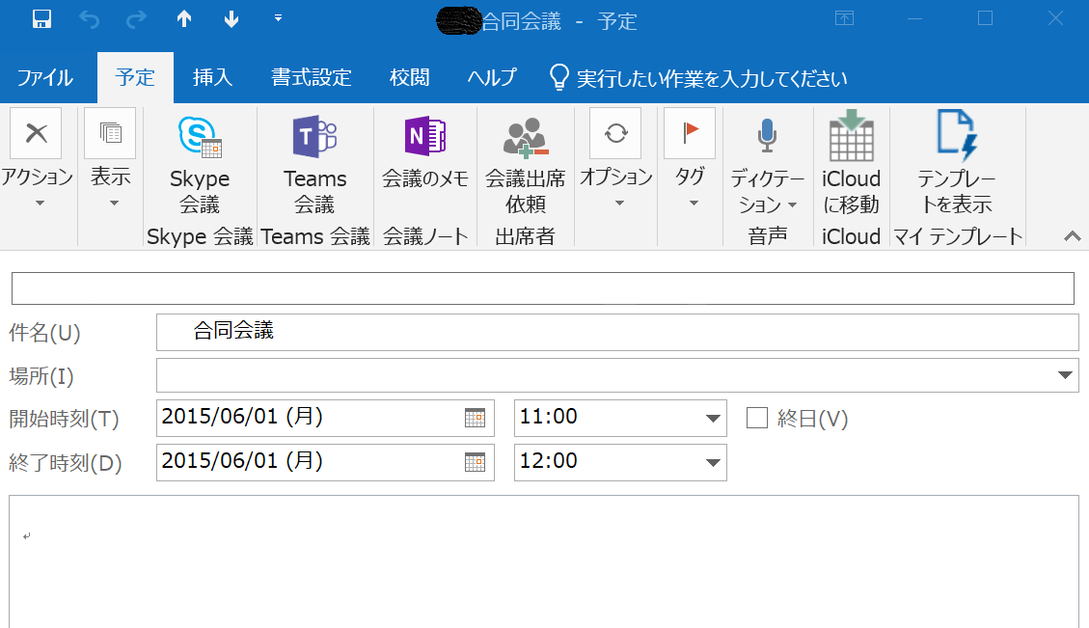Undo the last change

coord(89,19)
